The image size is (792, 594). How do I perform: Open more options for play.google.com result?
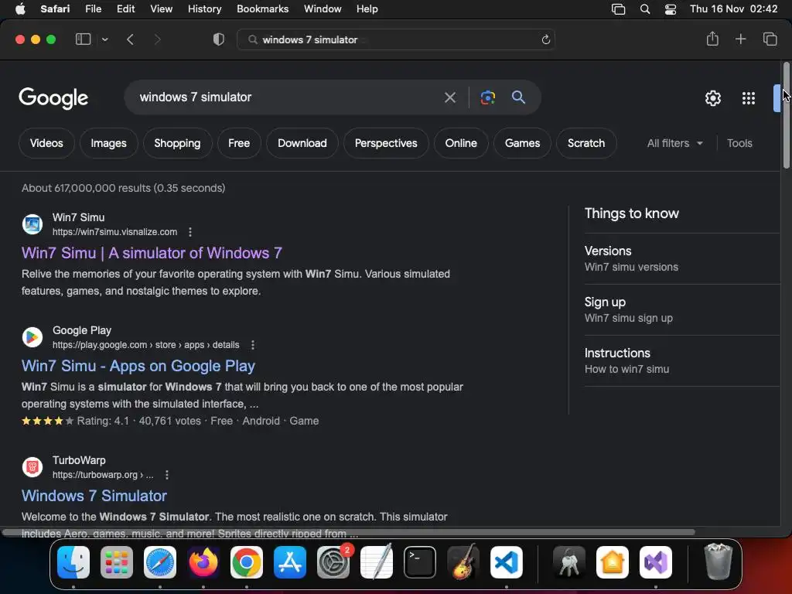253,345
